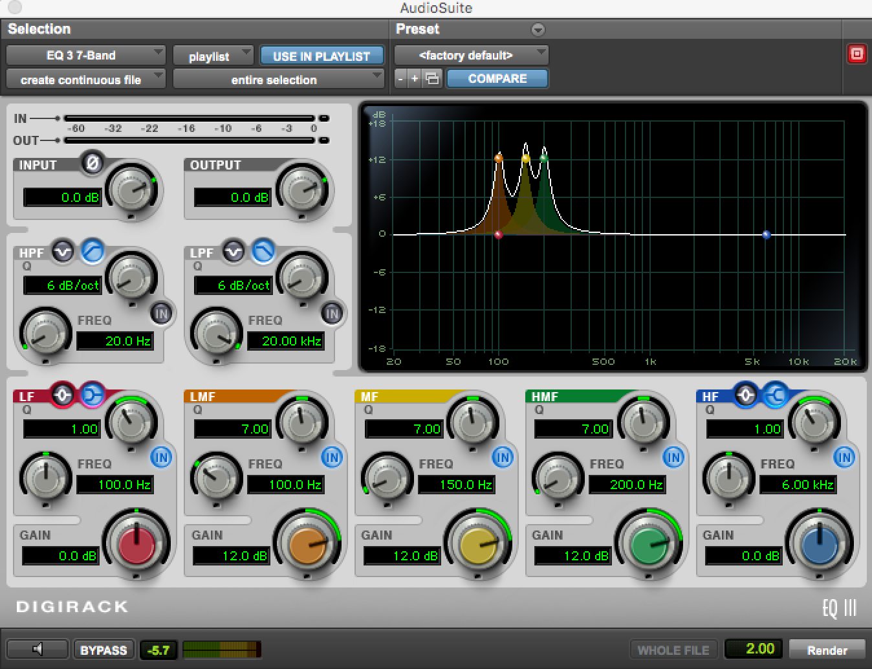Screen dimensions: 872x669
Task: Select HF peak filter type icon
Action: (746, 395)
